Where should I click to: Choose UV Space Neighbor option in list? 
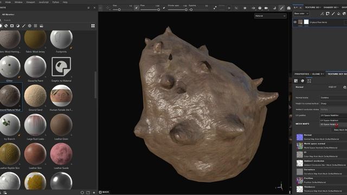pos(333,120)
